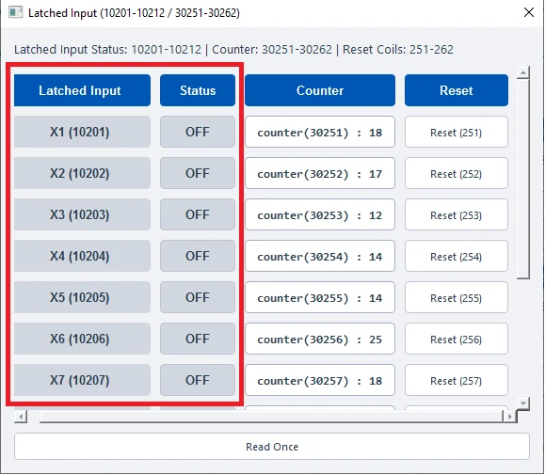Select the X1 (10201) input label
This screenshot has height=474, width=545.
coord(83,132)
